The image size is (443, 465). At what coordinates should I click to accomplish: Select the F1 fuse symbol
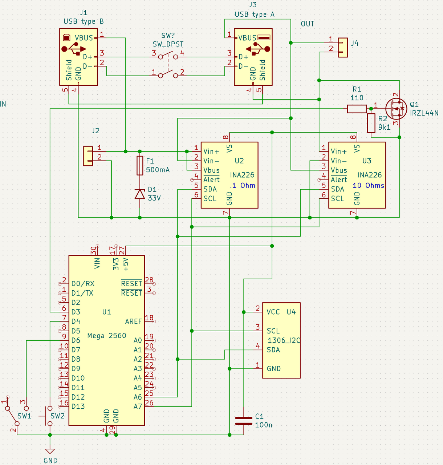[x=140, y=166]
